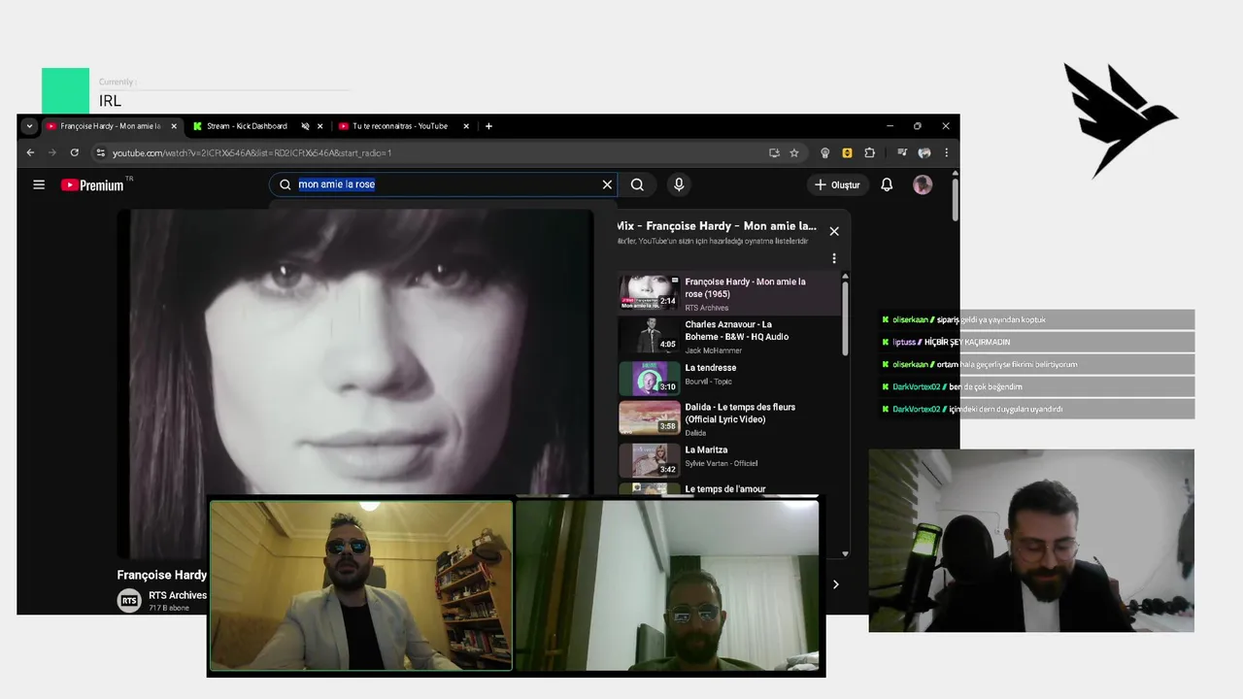Viewport: 1243px width, 699px height.
Task: Open the YouTube account avatar menu
Action: click(x=923, y=184)
